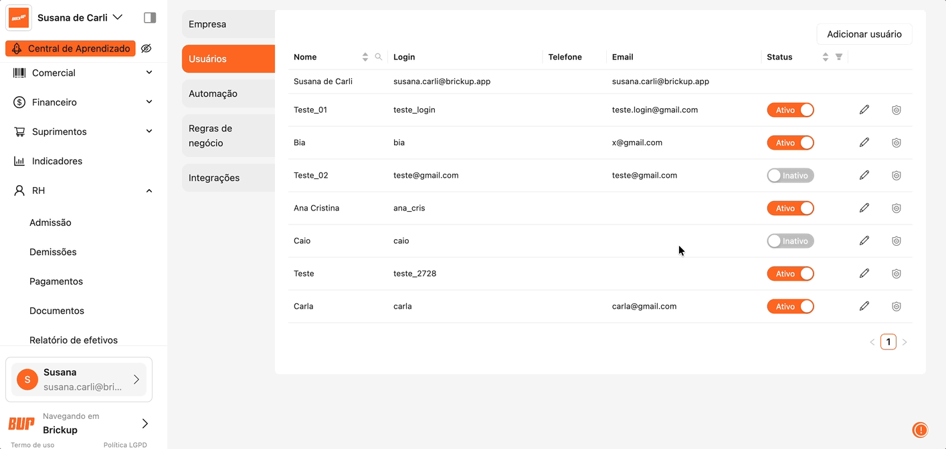This screenshot has width=946, height=449.
Task: Open permissions shield icon for Bia
Action: (896, 142)
